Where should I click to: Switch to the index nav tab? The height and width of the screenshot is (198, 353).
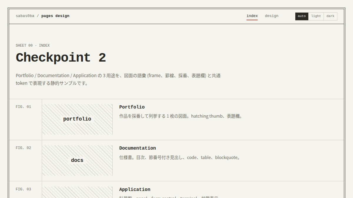click(x=252, y=16)
